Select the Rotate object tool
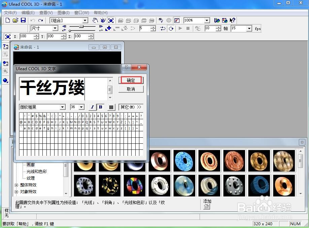309x228 pixels. pyautogui.click(x=103, y=20)
